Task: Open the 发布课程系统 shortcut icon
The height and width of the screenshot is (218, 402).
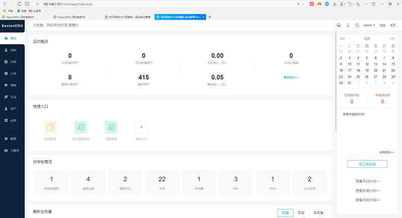Action: pos(81,127)
